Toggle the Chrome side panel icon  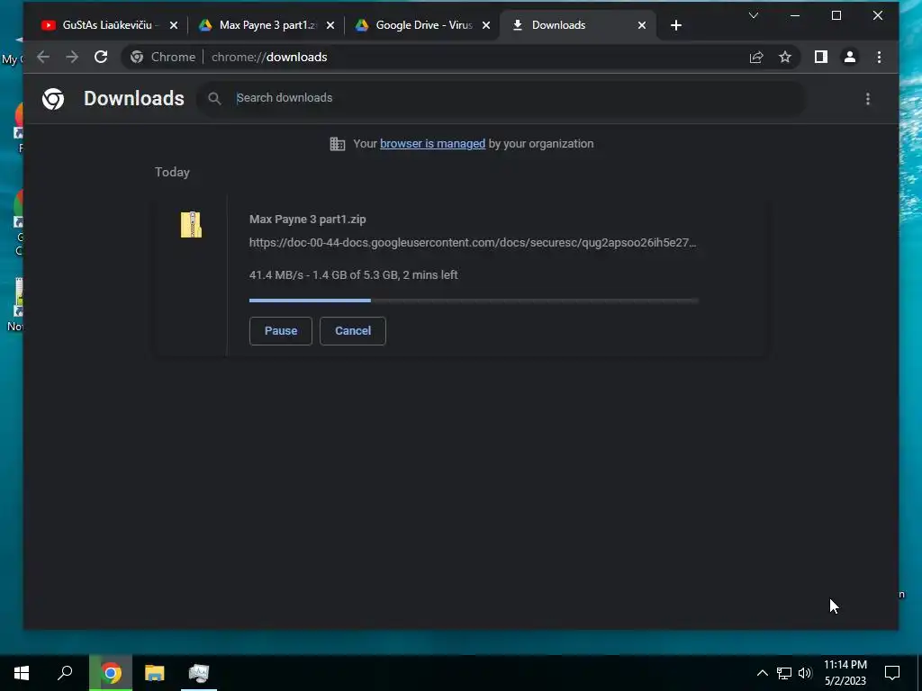coord(821,57)
